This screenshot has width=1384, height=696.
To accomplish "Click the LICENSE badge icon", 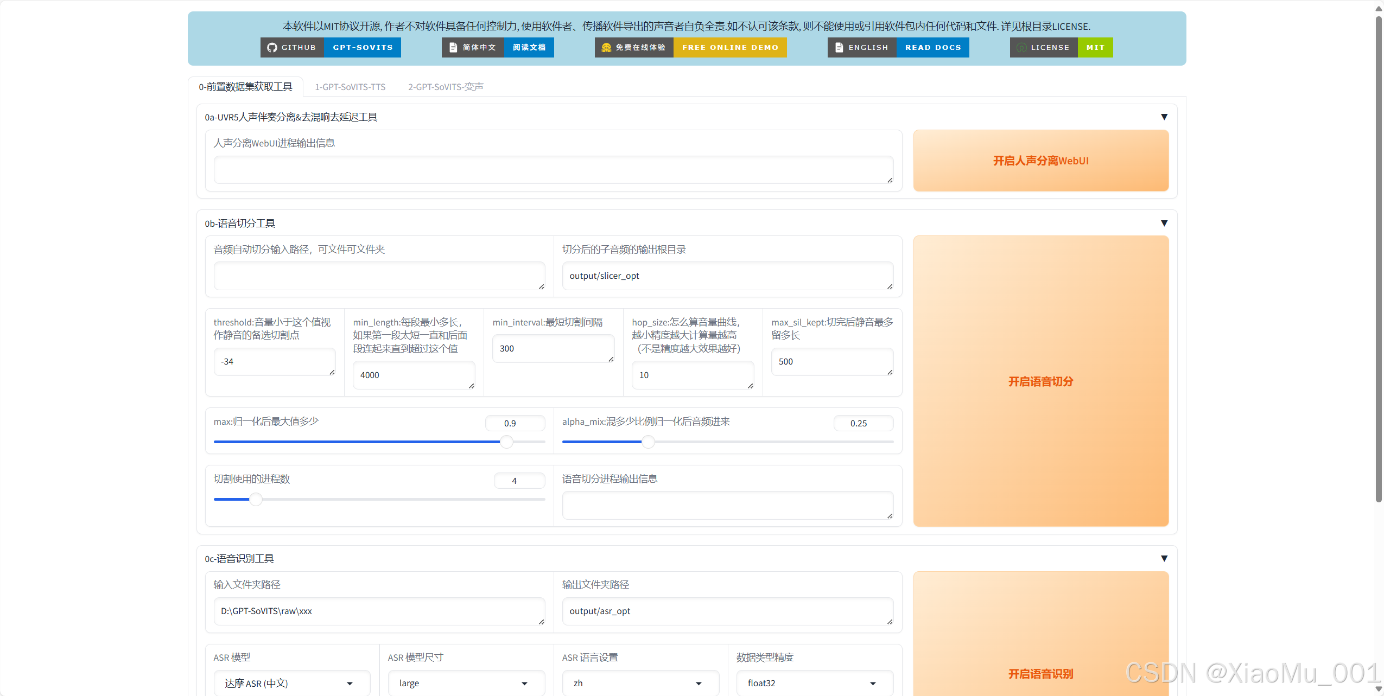I will tap(1021, 47).
